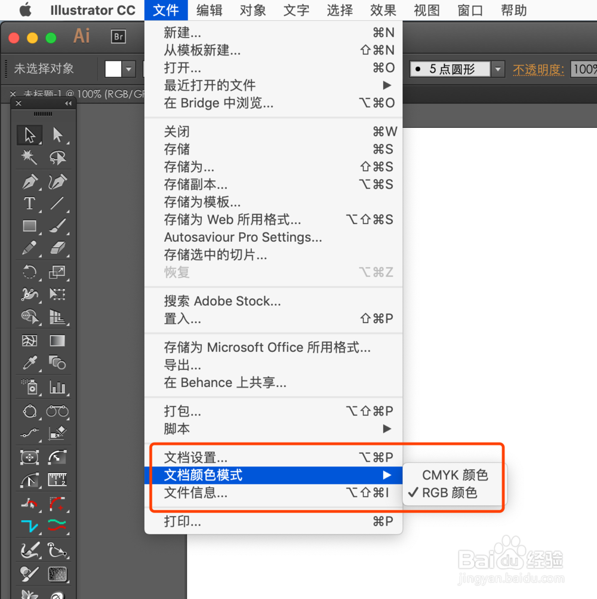Open Autosaviour Pro Settings...
Screen dimensions: 597x599
(273, 237)
